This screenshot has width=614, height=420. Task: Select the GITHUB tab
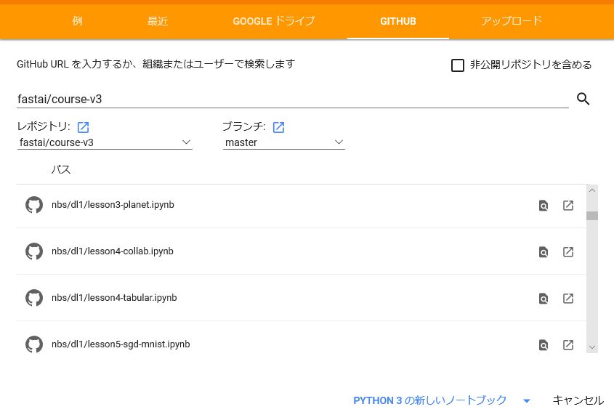click(x=398, y=21)
